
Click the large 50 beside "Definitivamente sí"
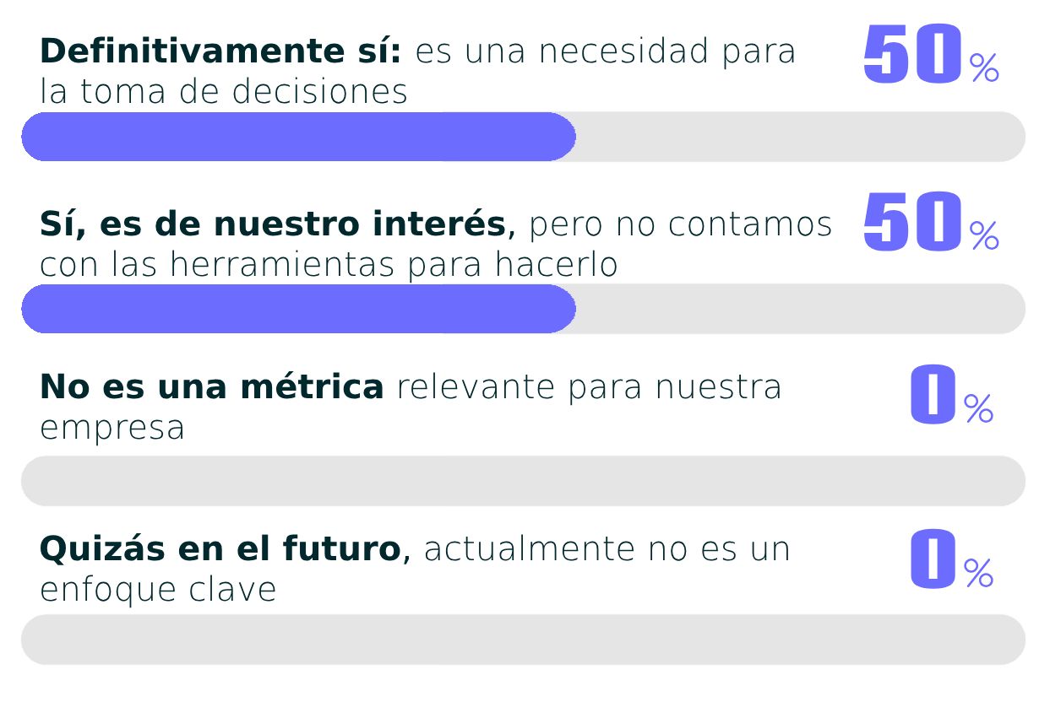tap(913, 54)
